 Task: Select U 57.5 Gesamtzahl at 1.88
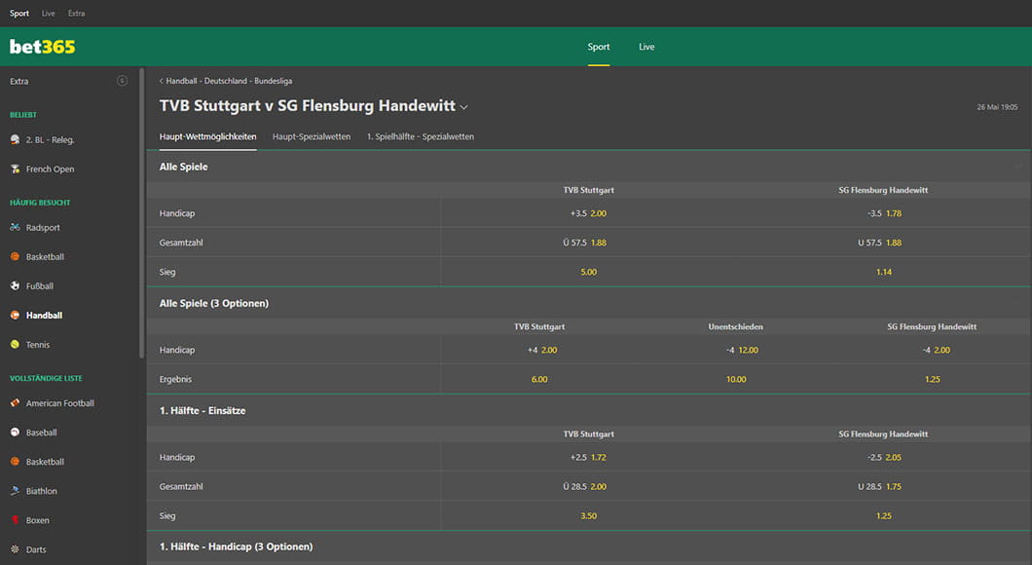[x=879, y=243]
